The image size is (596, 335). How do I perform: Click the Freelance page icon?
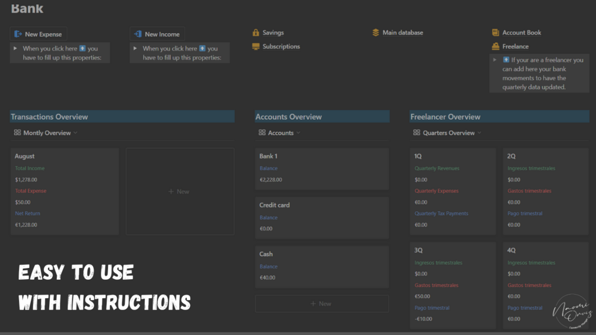click(x=496, y=46)
